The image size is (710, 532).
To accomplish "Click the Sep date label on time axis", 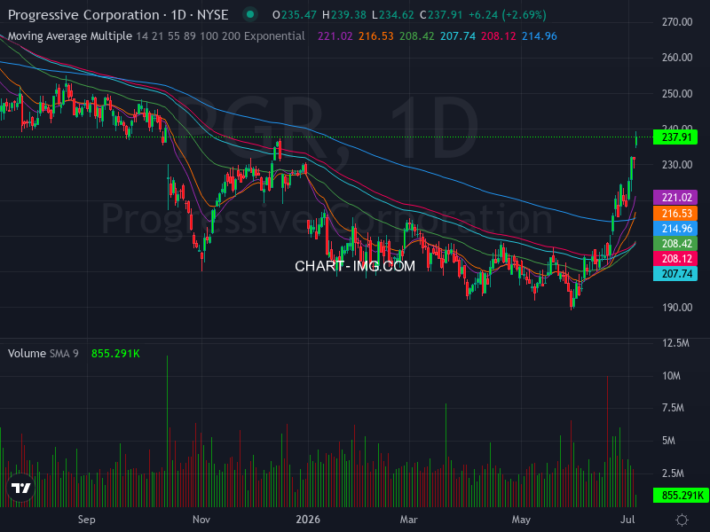I will (x=86, y=520).
